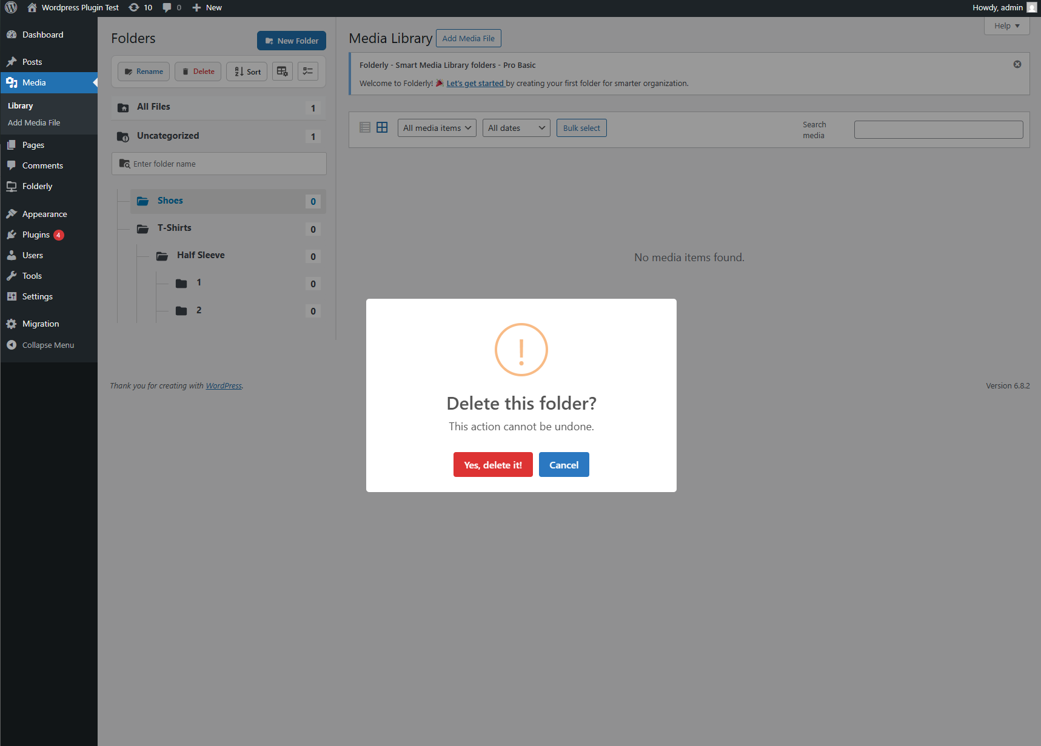Dismiss the Folderly welcome notice
The width and height of the screenshot is (1041, 746).
pyautogui.click(x=1017, y=64)
